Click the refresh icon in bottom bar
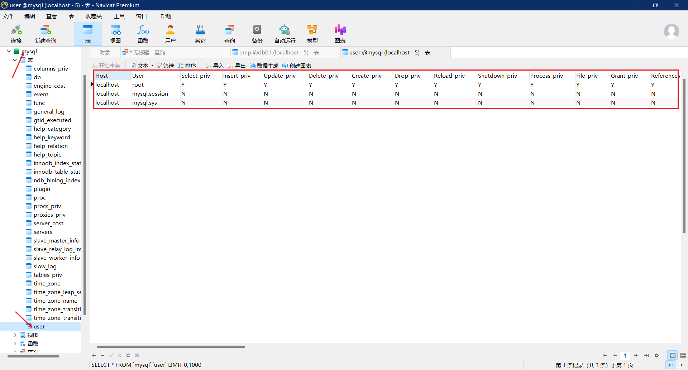The height and width of the screenshot is (370, 688). click(x=128, y=355)
